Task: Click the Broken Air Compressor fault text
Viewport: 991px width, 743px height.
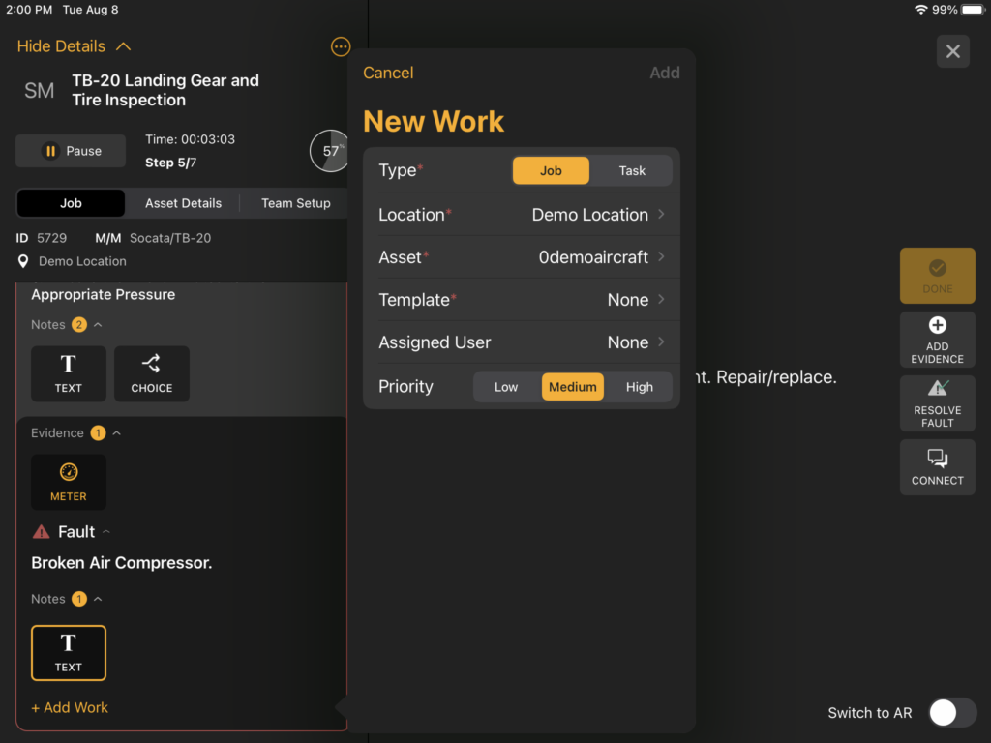Action: pyautogui.click(x=121, y=563)
